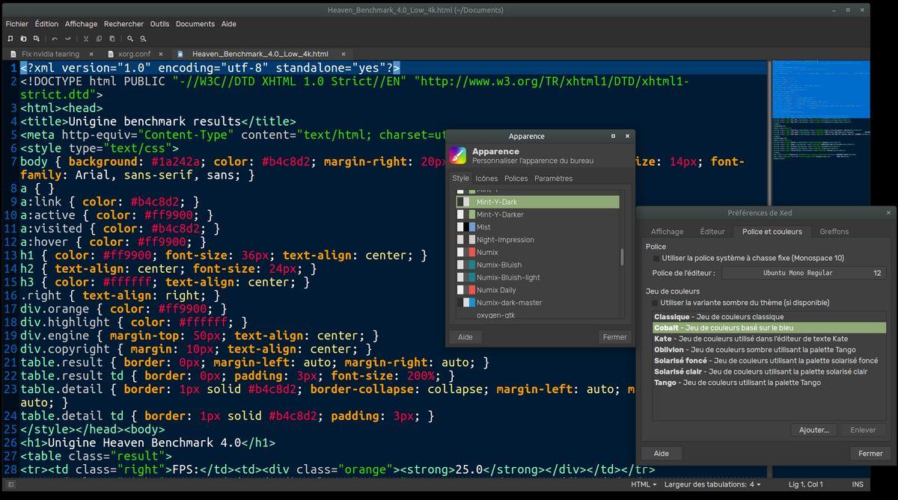This screenshot has width=898, height=500.
Task: Click the INS insert mode indicator
Action: coord(857,485)
